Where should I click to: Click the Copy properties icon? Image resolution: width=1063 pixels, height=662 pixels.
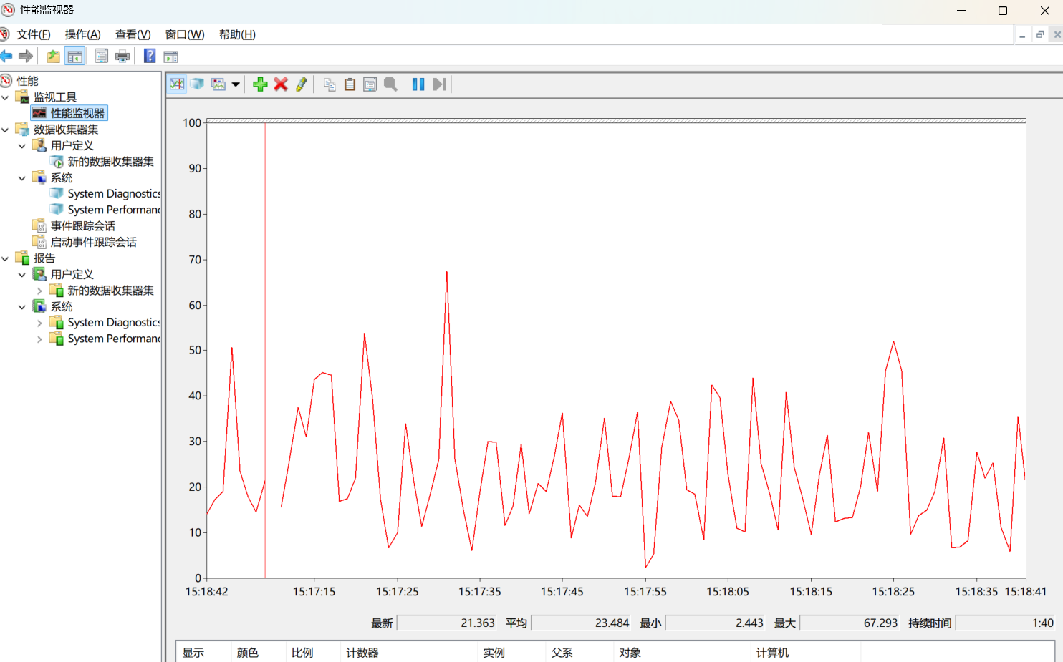pos(330,84)
